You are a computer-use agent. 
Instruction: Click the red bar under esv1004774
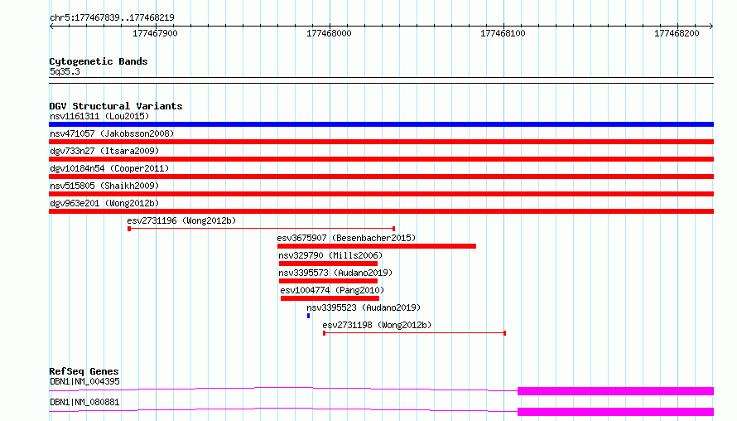coord(330,298)
